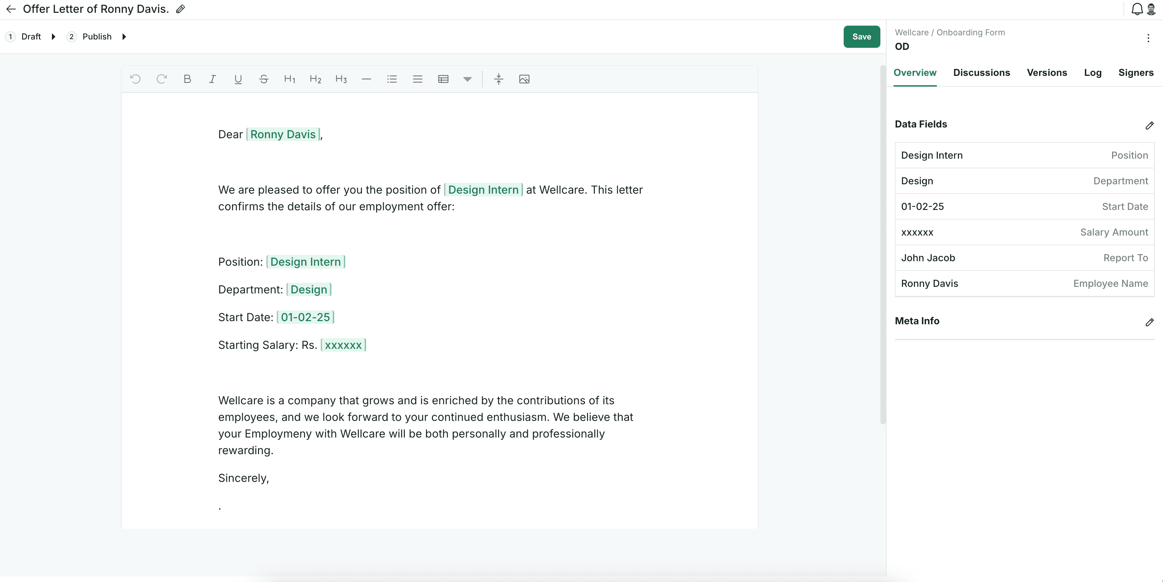Viewport: 1163px width, 582px height.
Task: Select the Position data field row
Action: point(1024,155)
